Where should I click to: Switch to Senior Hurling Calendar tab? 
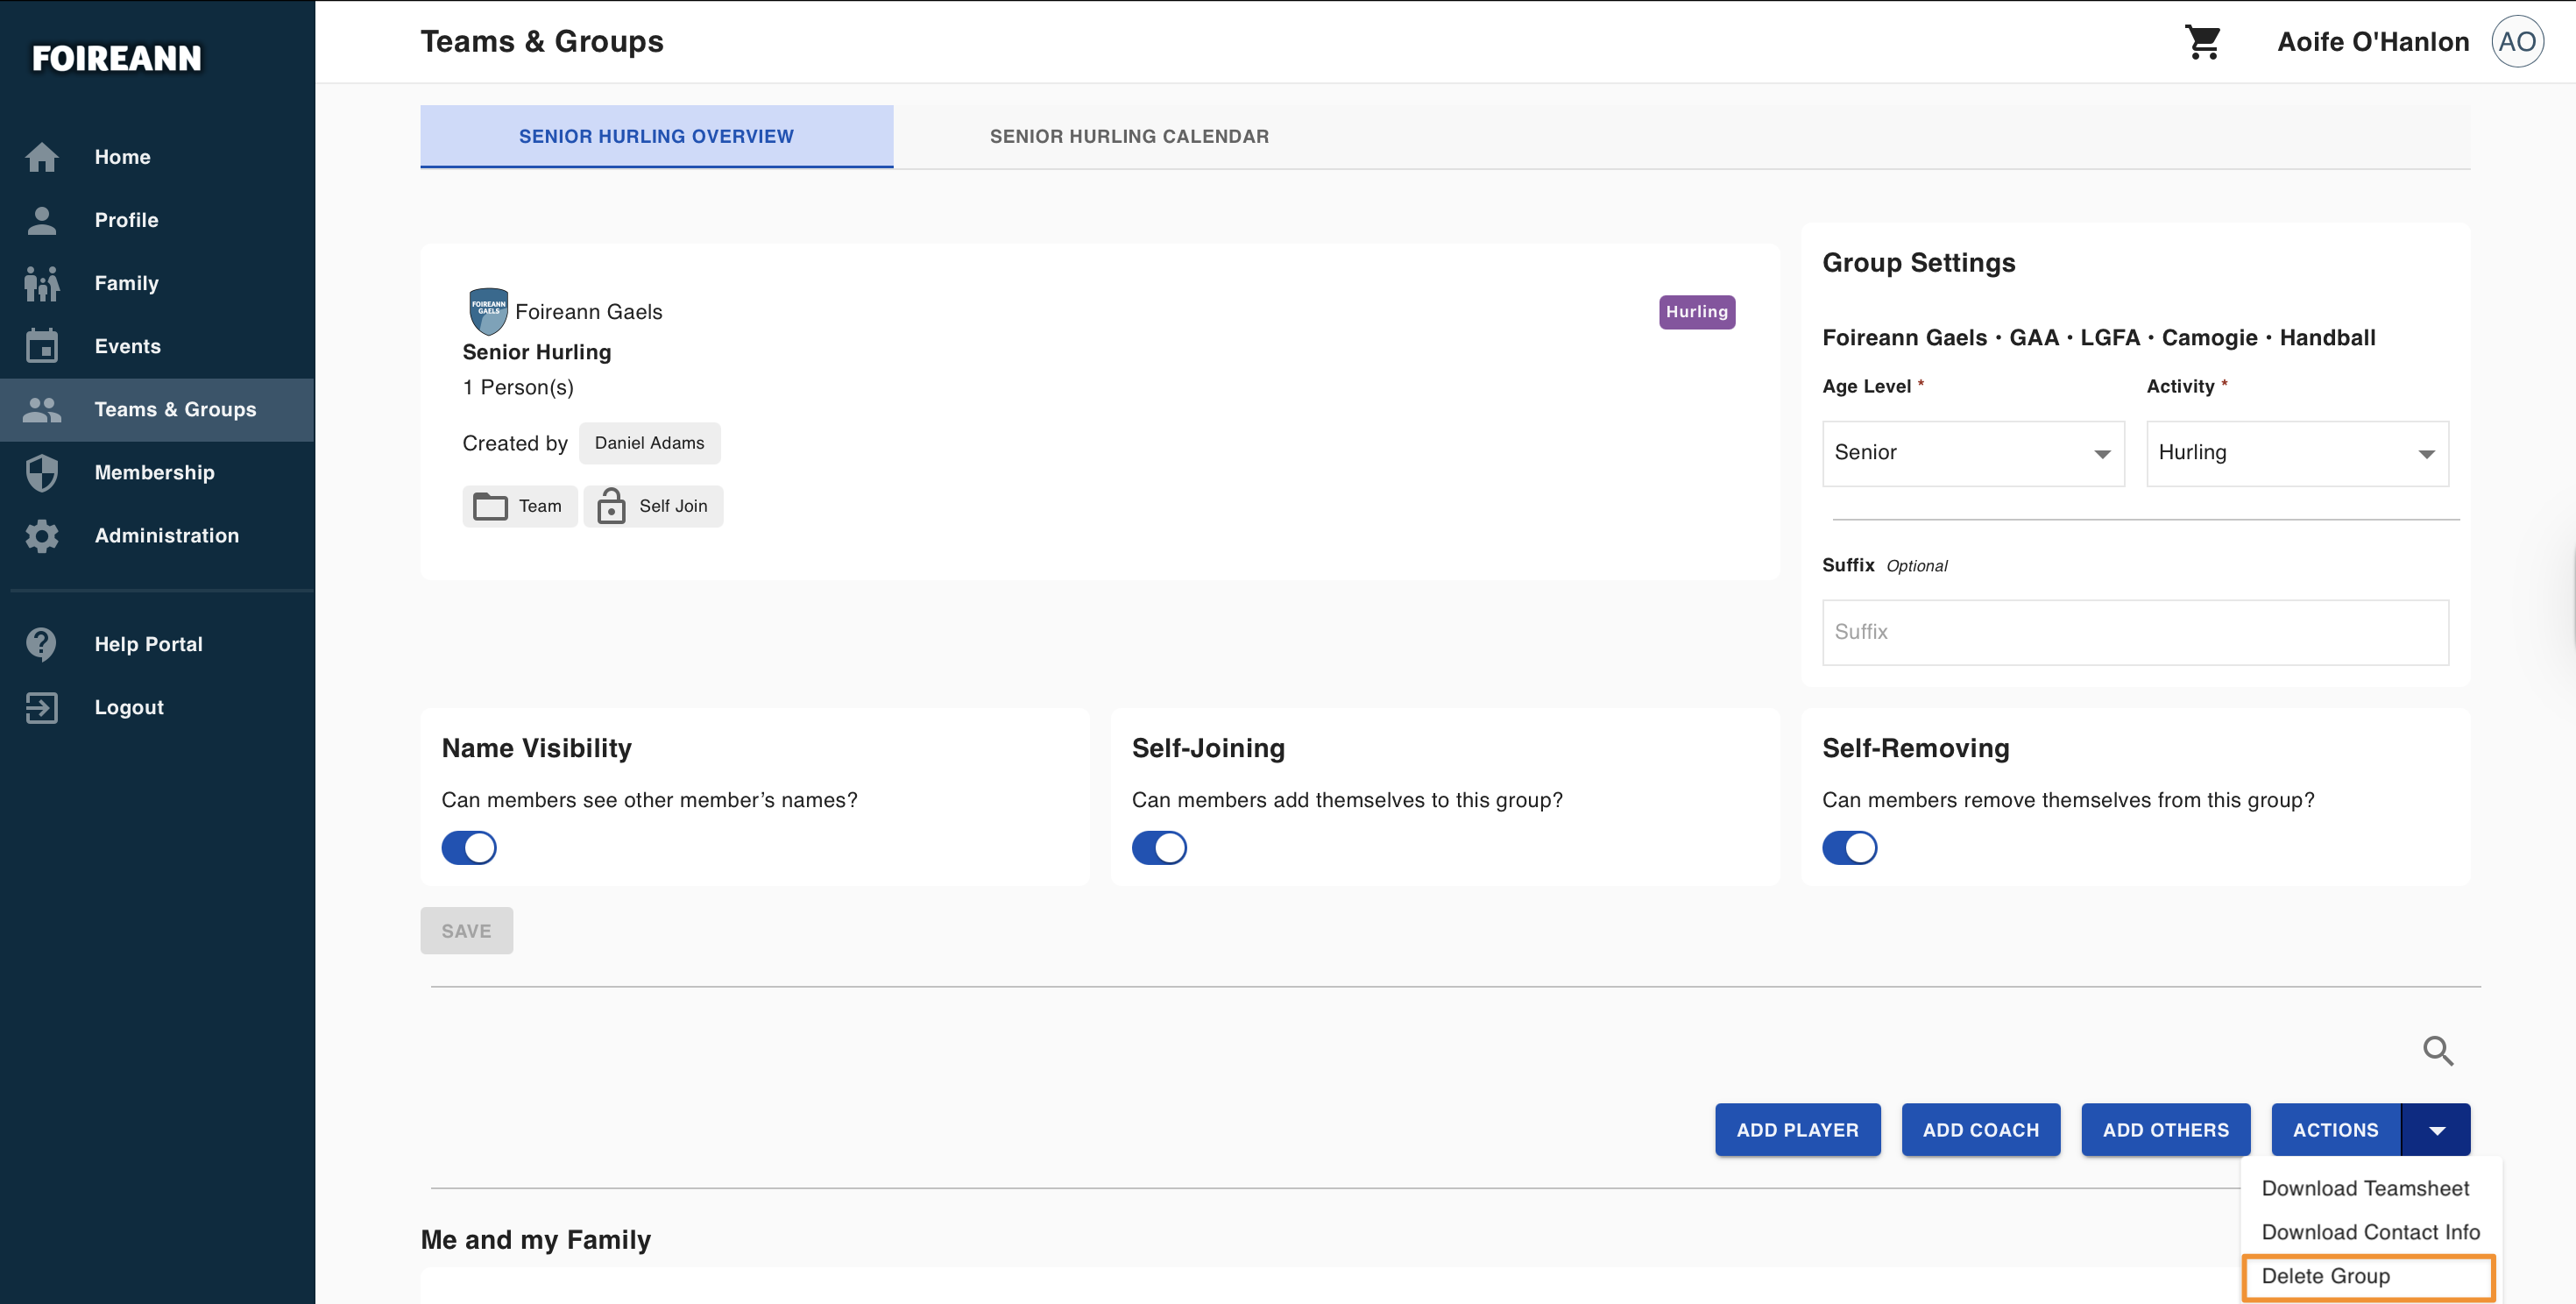tap(1129, 136)
